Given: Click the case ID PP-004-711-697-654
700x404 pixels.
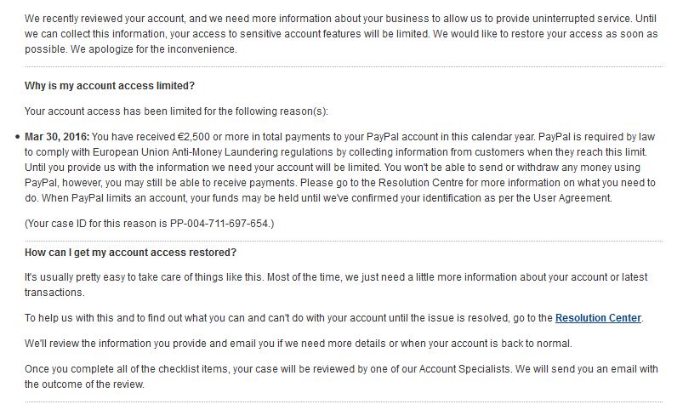Looking at the screenshot, I should 213,224.
